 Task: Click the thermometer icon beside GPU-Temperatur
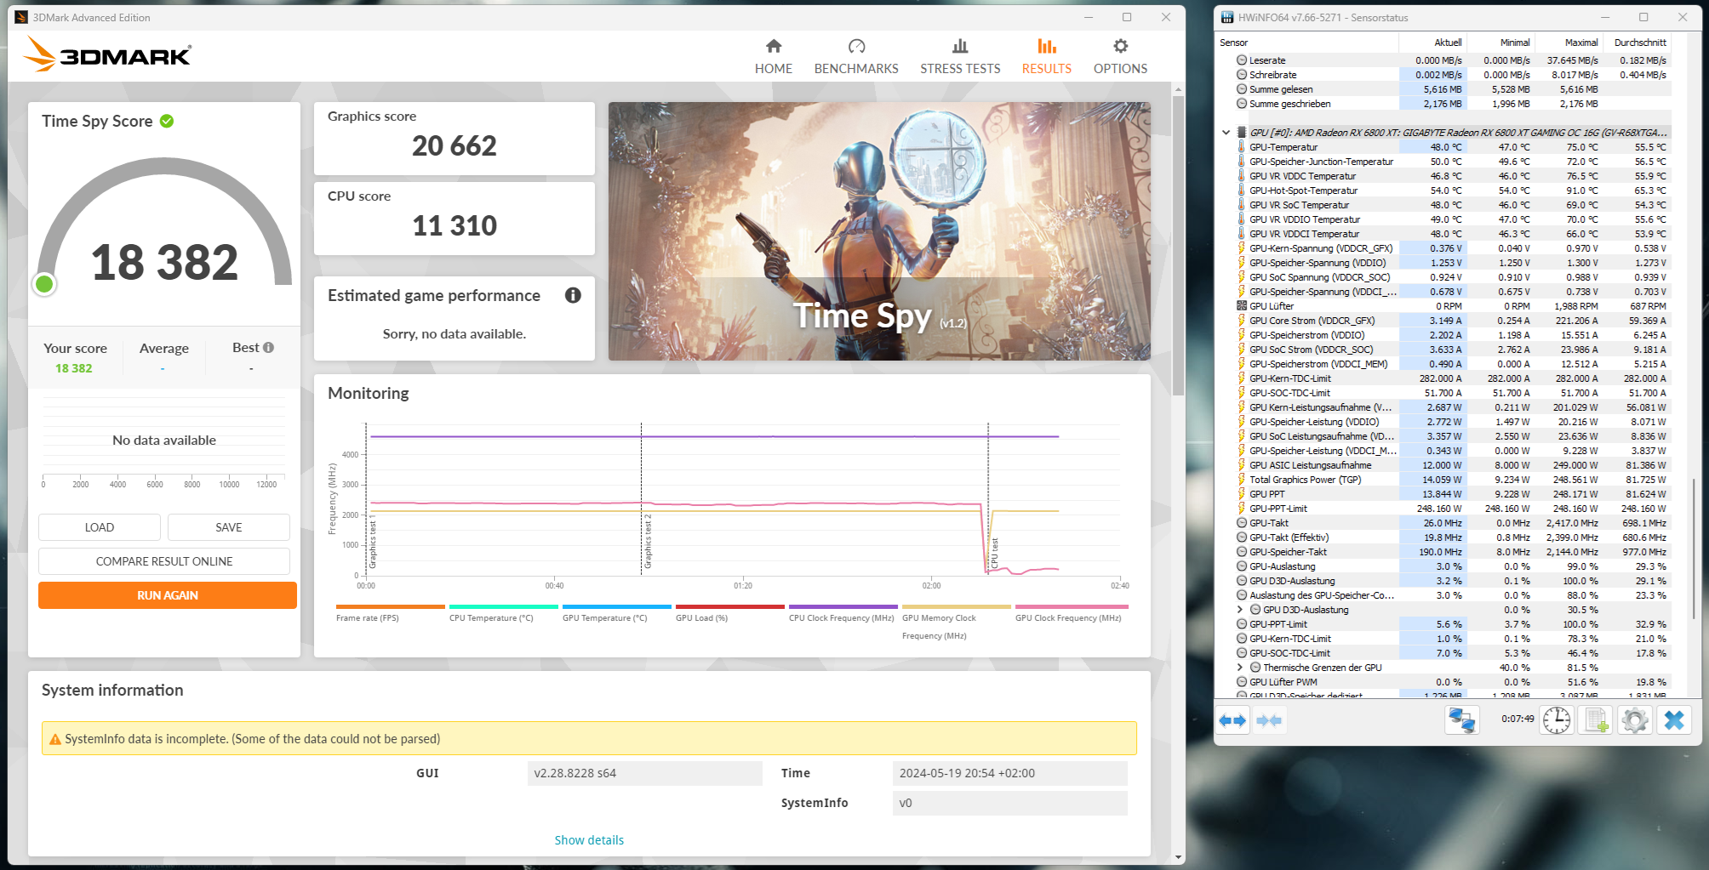tap(1242, 147)
